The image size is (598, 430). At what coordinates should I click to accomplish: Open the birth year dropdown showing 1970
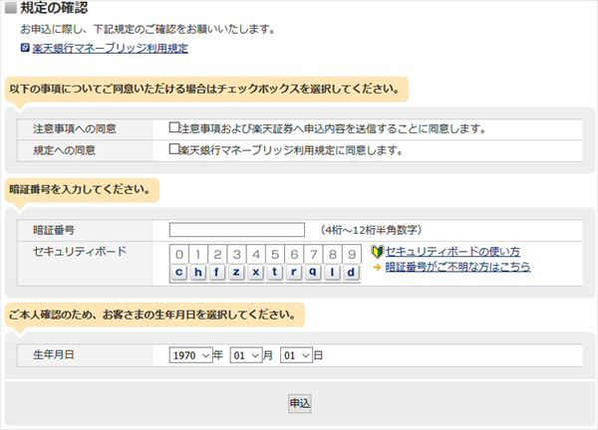coord(190,355)
